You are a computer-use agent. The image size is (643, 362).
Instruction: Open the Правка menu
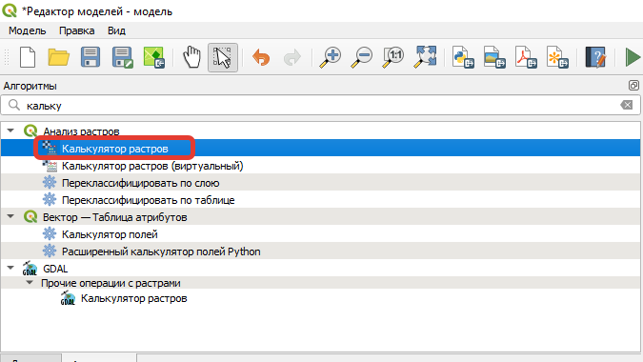click(x=77, y=30)
